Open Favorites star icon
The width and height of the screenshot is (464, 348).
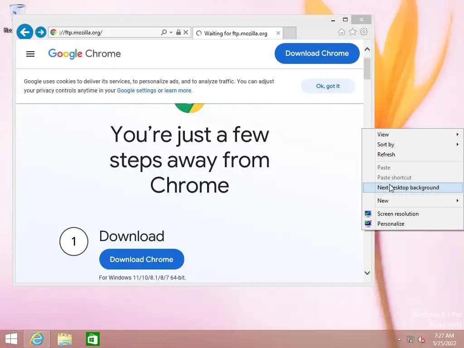(x=353, y=32)
